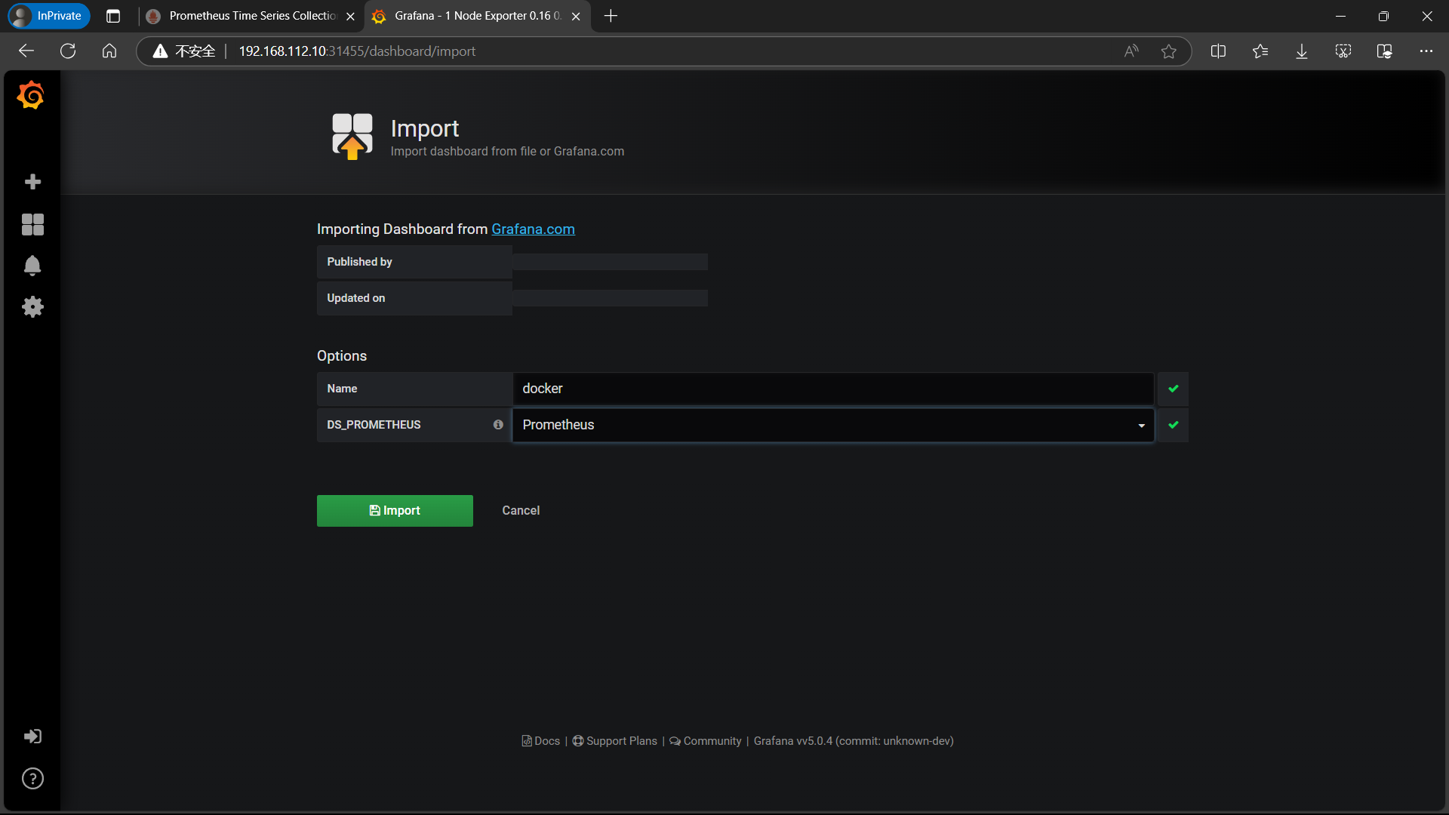Click the Cancel button
Screen dimensions: 1449x815
click(521, 511)
